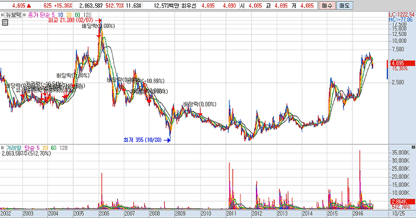The height and width of the screenshot is (218, 416).
Task: Click the 512.70% volume ratio in header
Action: (114, 6)
